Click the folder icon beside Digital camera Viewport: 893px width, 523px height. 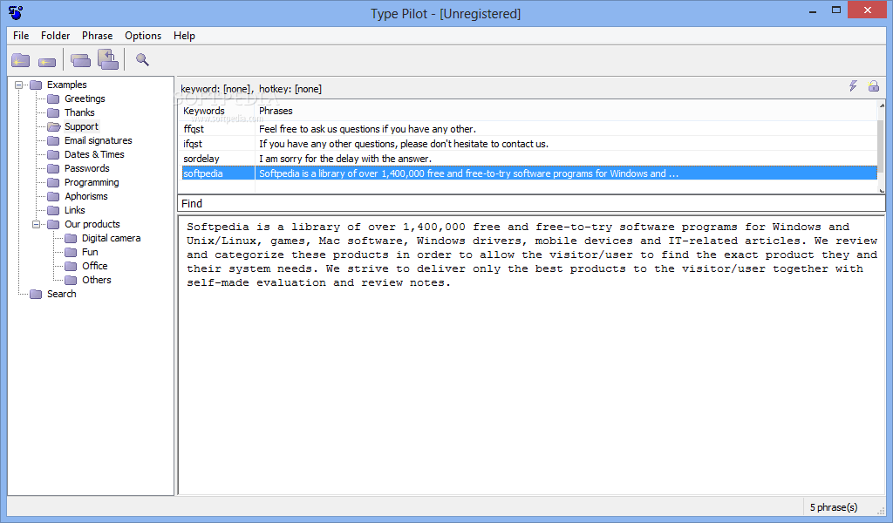click(x=71, y=238)
